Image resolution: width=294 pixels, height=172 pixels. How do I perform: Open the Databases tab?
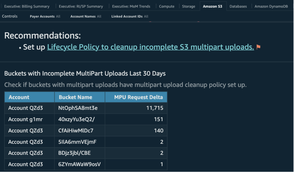(x=238, y=6)
